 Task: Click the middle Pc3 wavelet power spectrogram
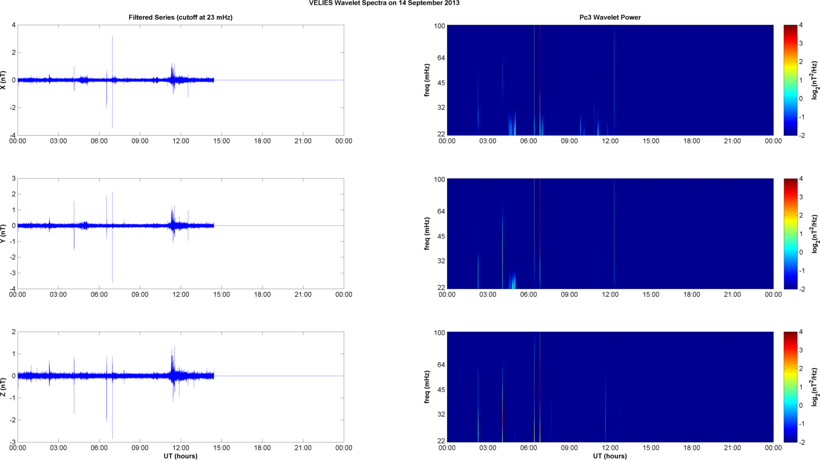point(610,234)
